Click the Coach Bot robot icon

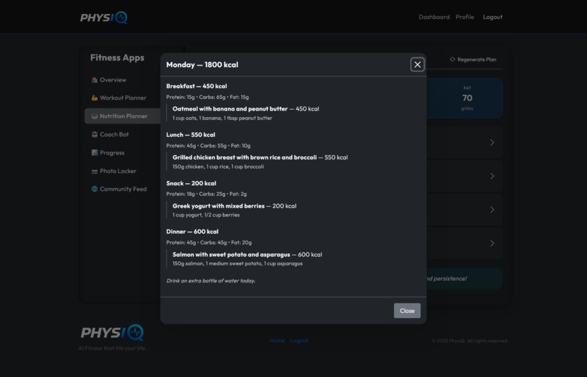click(x=95, y=134)
